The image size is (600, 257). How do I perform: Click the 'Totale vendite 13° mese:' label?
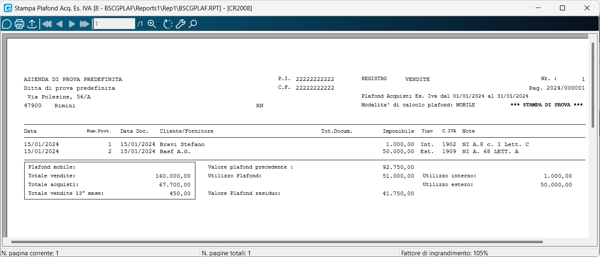tap(66, 193)
